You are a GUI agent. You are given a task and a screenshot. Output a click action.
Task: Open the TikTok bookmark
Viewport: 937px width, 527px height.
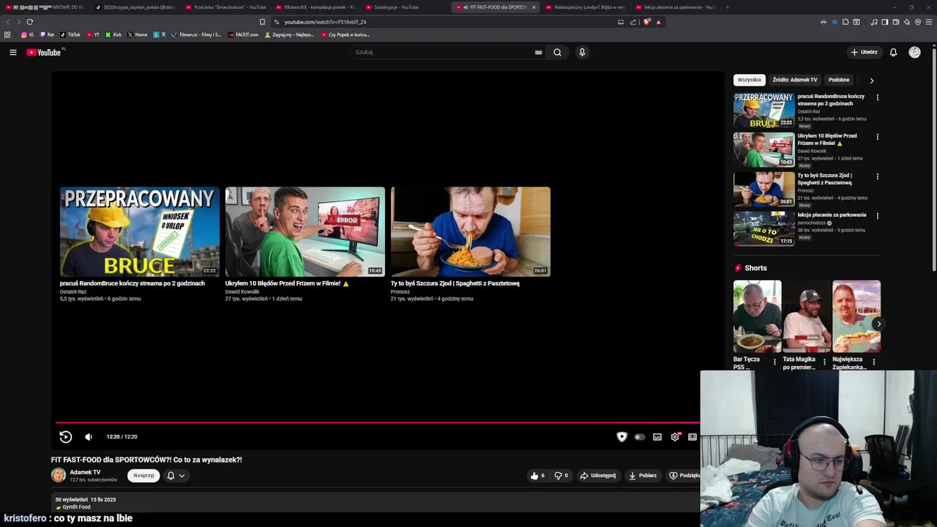[x=70, y=34]
